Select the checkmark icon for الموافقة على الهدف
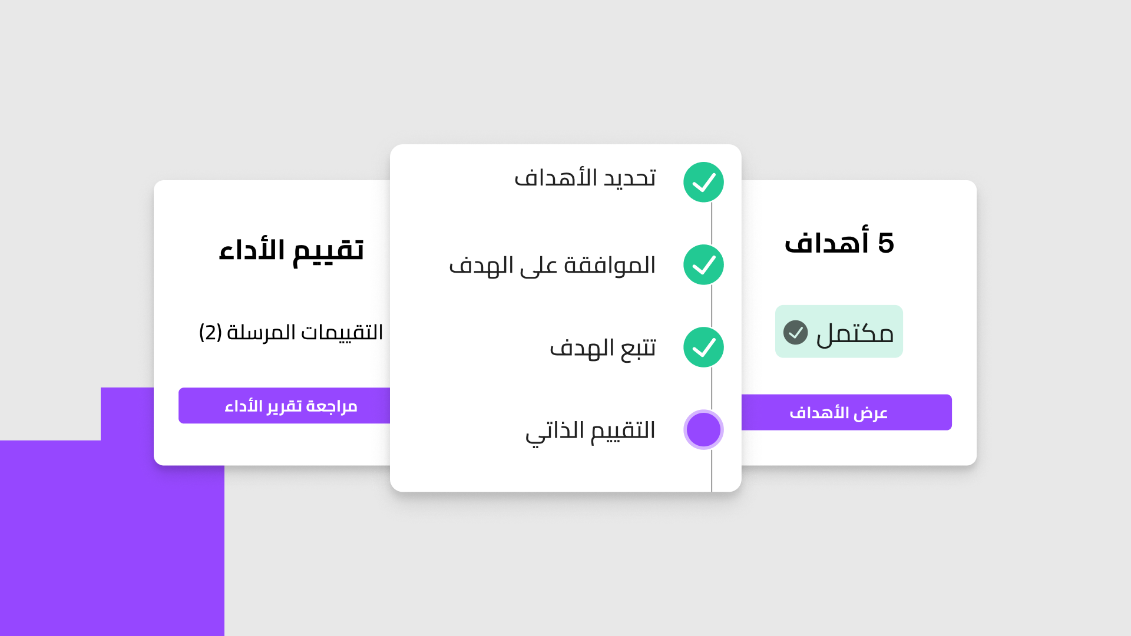The width and height of the screenshot is (1131, 636). pyautogui.click(x=703, y=264)
